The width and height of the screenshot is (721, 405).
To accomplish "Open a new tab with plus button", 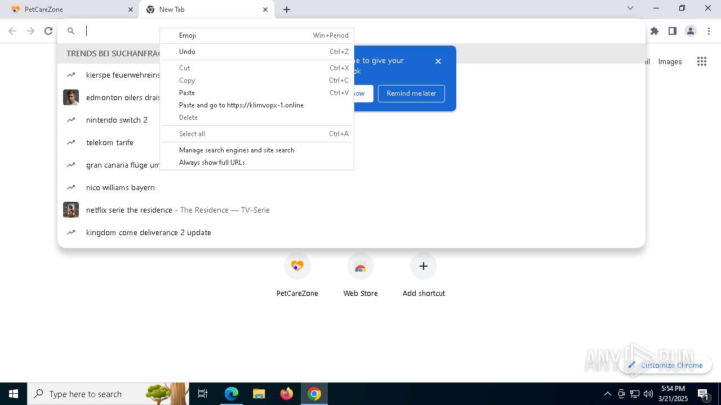I will click(x=287, y=10).
